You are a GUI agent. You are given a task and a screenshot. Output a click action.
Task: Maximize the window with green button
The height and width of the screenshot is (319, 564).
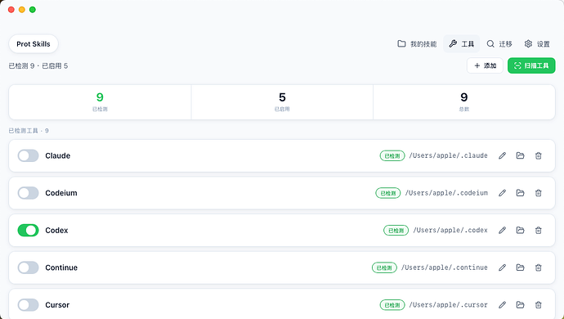click(x=33, y=10)
